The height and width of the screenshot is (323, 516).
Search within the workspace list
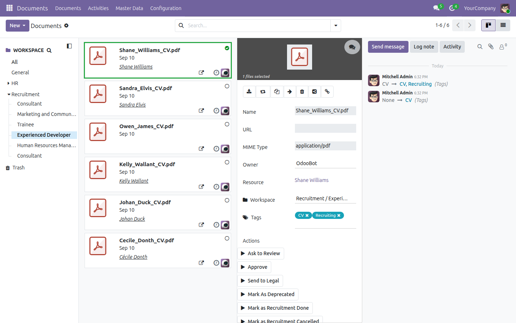49,51
